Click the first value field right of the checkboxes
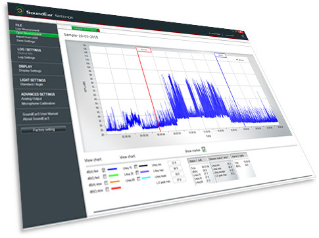 click(174, 163)
